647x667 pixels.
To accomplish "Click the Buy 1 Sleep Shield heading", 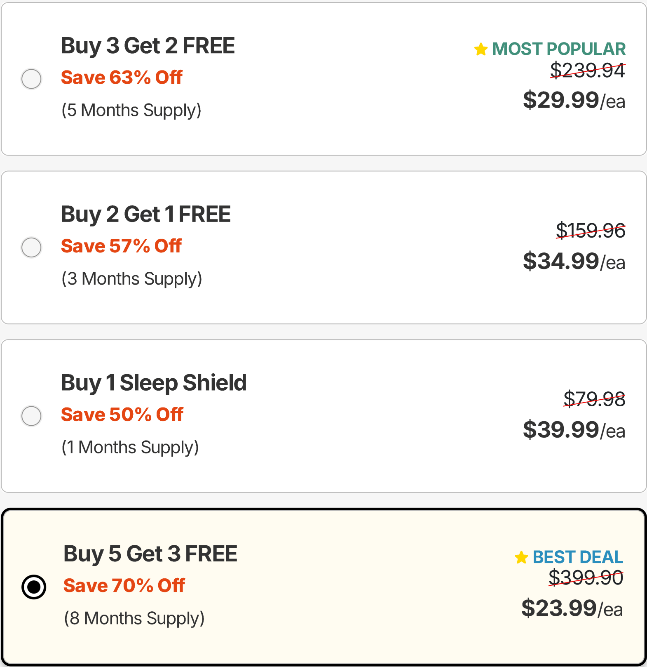I will (154, 383).
